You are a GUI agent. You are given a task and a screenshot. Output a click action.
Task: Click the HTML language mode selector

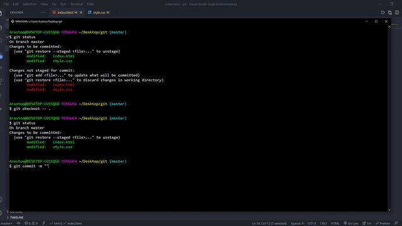click(x=335, y=223)
